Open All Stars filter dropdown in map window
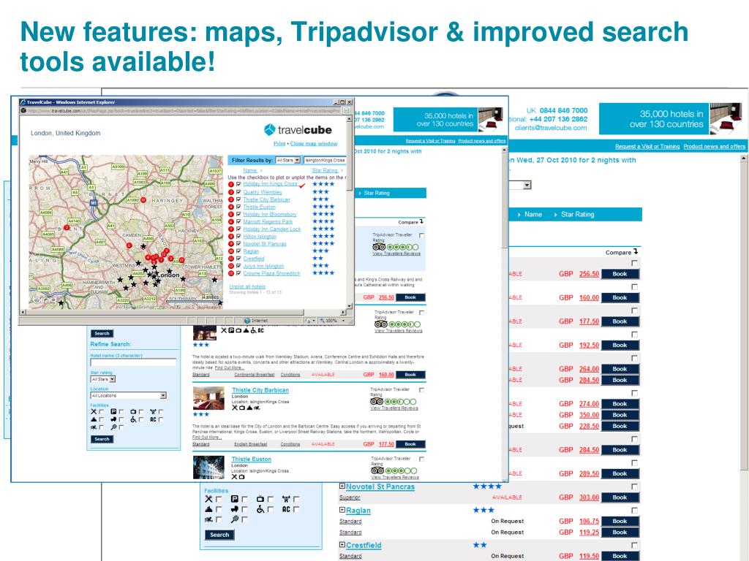 coord(288,160)
